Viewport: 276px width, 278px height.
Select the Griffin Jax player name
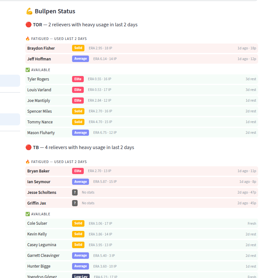[36, 203]
